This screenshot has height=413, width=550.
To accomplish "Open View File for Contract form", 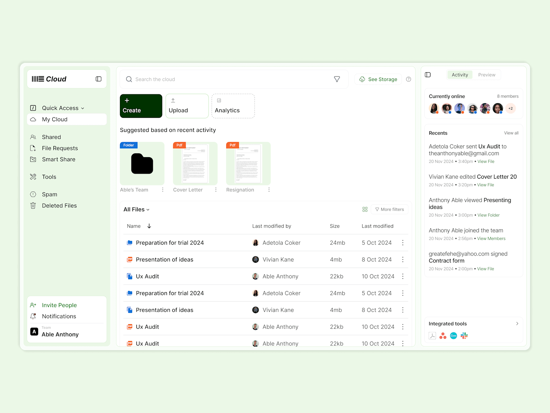I will tap(485, 269).
